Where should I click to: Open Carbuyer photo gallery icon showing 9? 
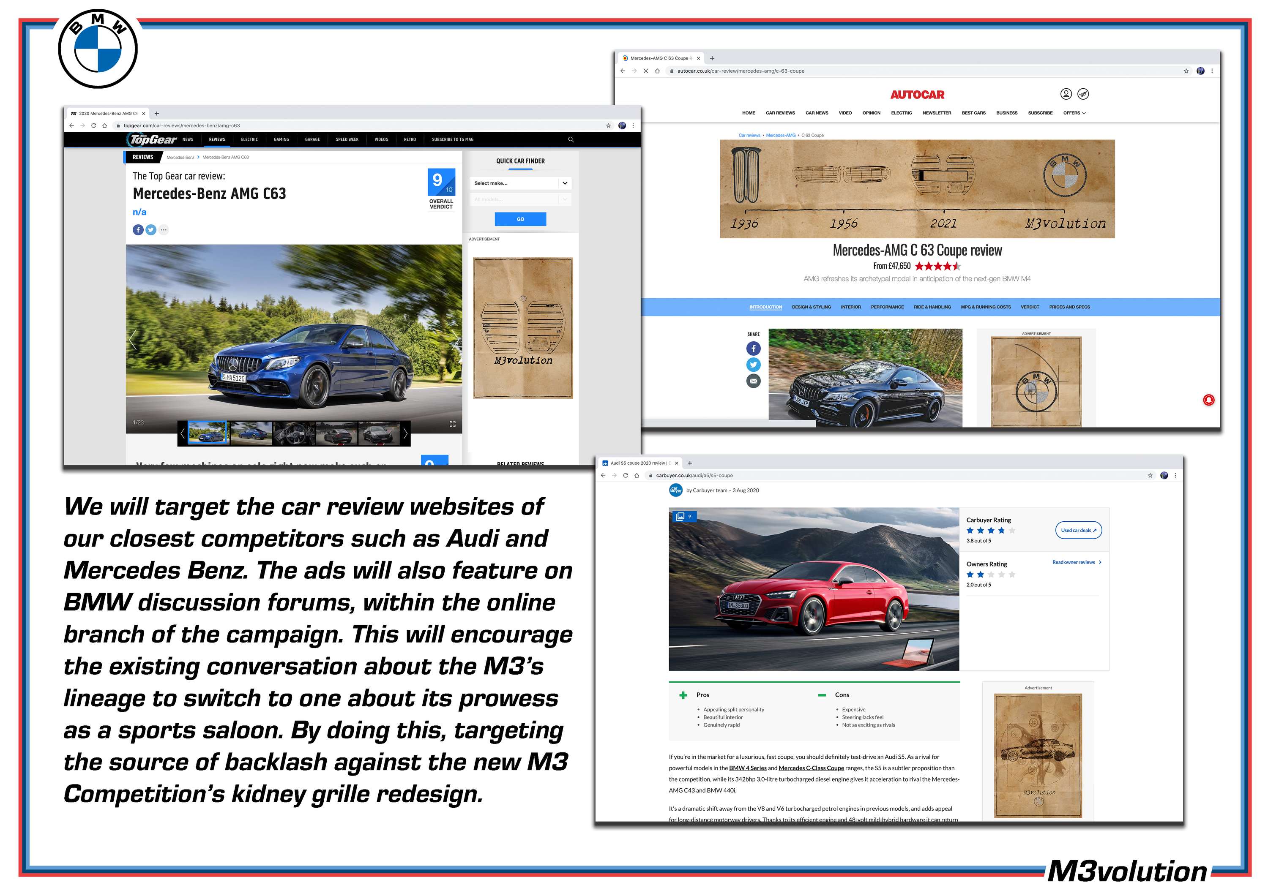(x=685, y=517)
